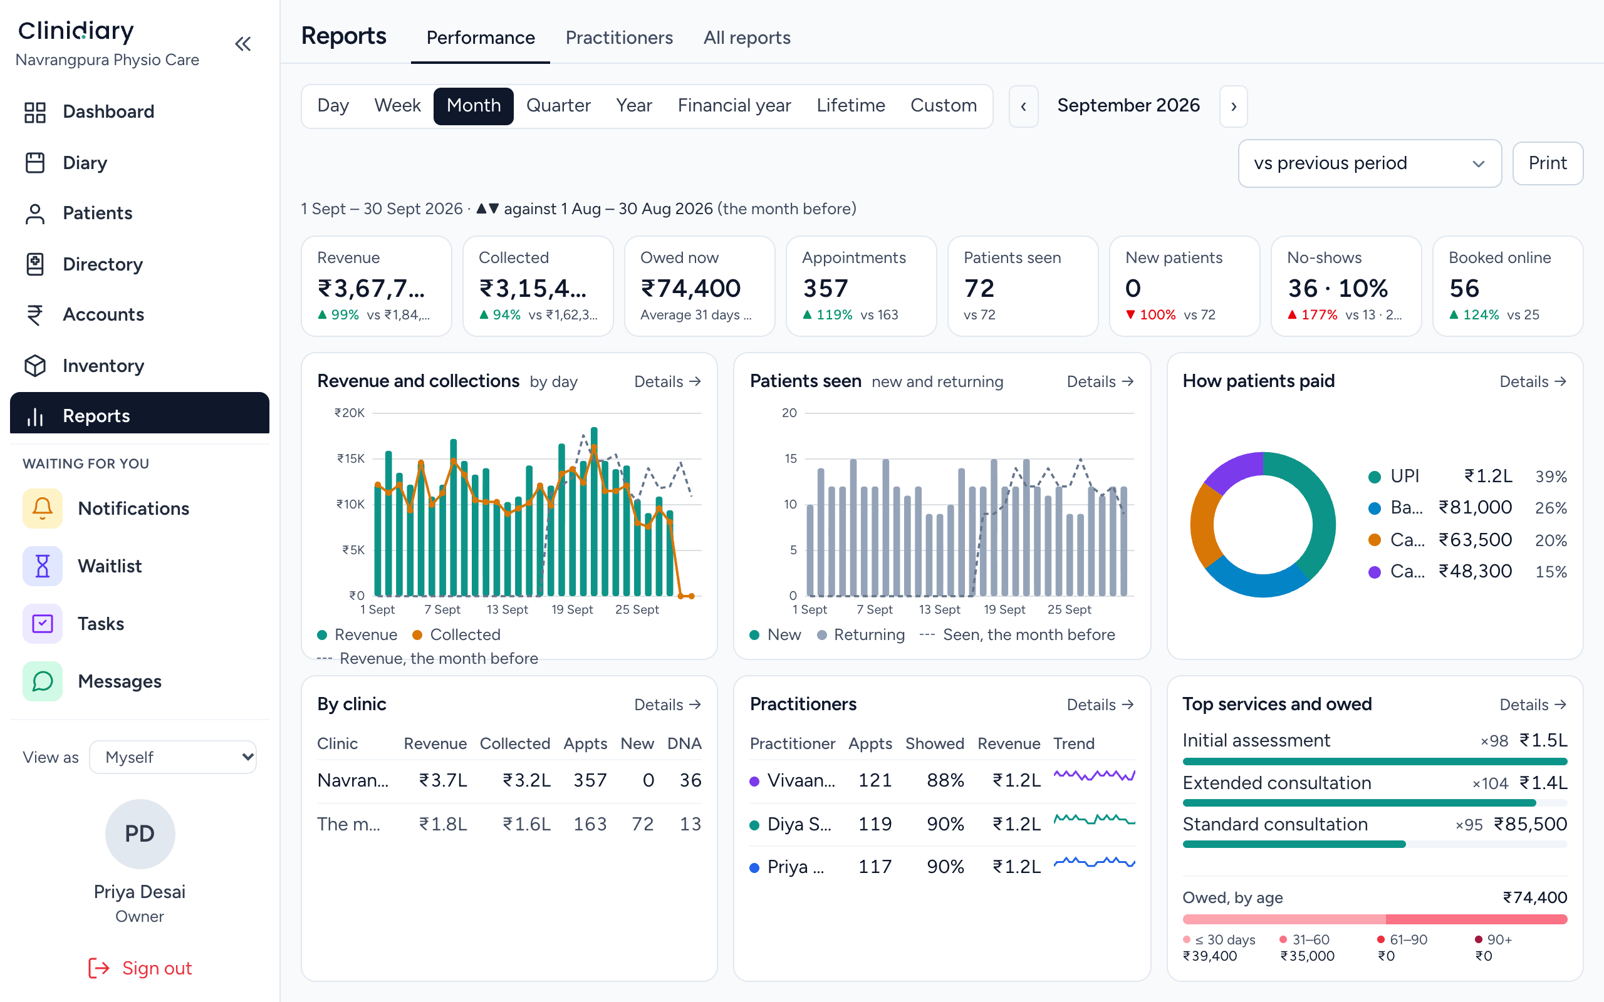Select the Lifetime period option
This screenshot has width=1604, height=1002.
[x=851, y=106]
